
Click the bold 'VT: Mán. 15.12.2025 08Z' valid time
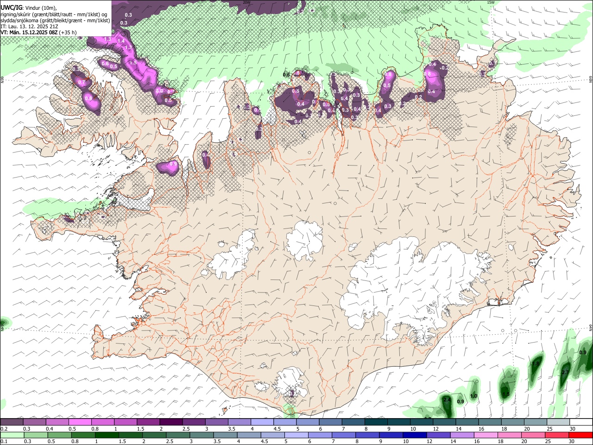click(x=29, y=33)
